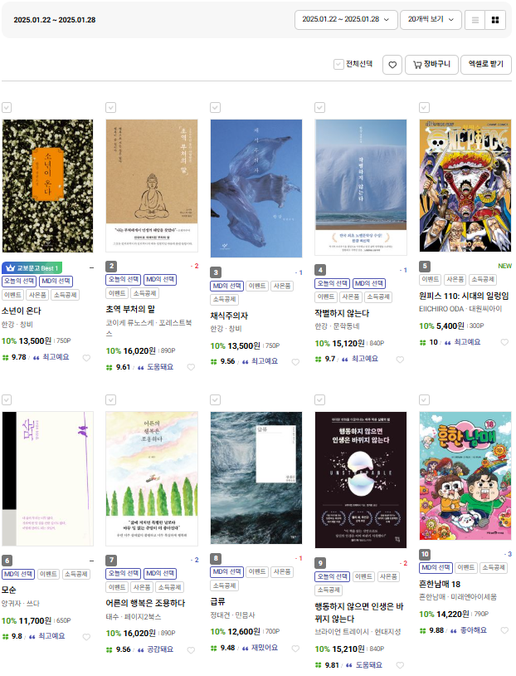Image resolution: width=516 pixels, height=676 pixels.
Task: Switch to grid view layout icon
Action: [495, 20]
